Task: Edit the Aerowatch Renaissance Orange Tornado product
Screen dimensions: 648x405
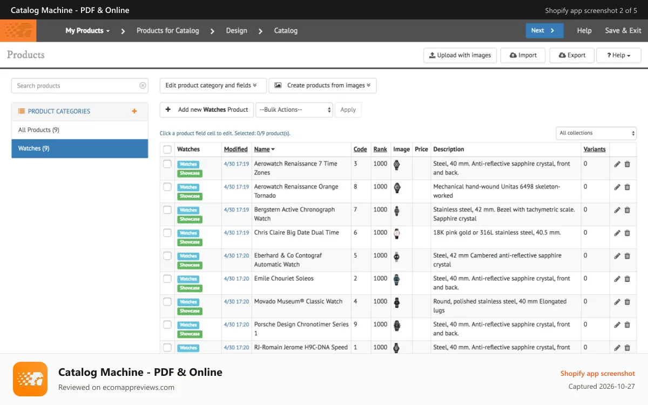Action: tap(617, 187)
